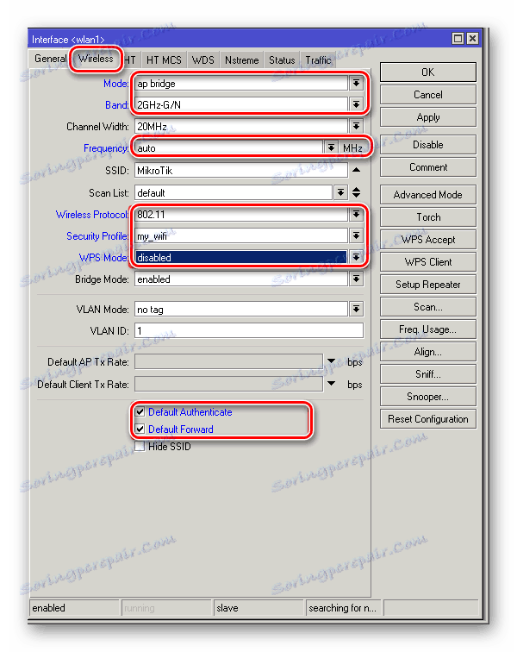Toggle the Scan List up-down arrows
This screenshot has width=517, height=652.
point(356,192)
